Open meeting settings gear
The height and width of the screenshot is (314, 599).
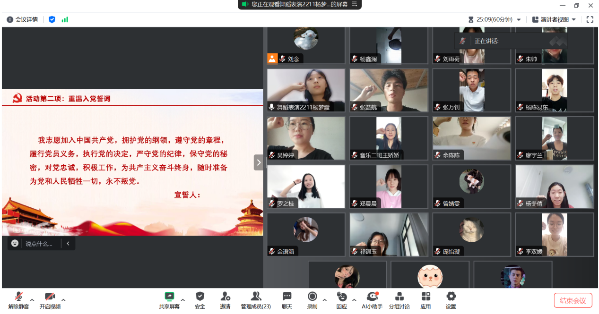[451, 299]
